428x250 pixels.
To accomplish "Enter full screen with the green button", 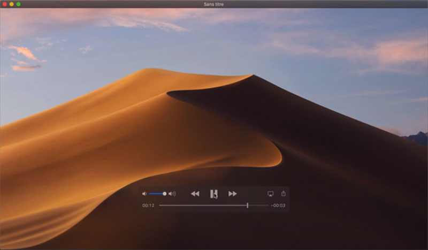I will pos(18,4).
